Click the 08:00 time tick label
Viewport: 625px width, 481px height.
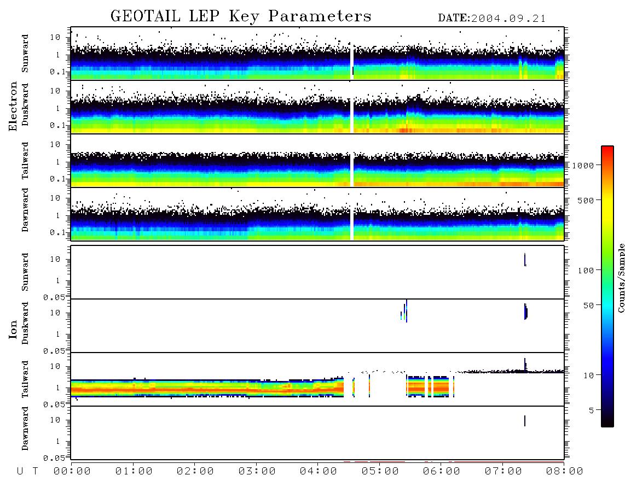565,472
